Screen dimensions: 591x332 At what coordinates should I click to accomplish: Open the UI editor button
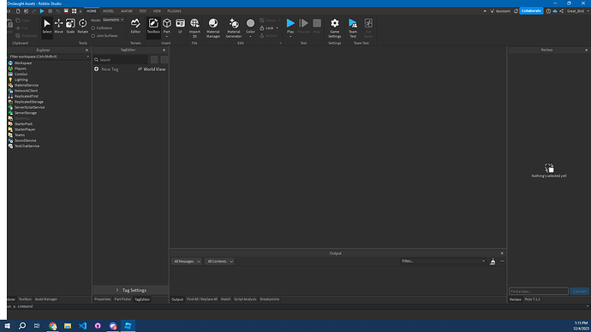point(180,27)
